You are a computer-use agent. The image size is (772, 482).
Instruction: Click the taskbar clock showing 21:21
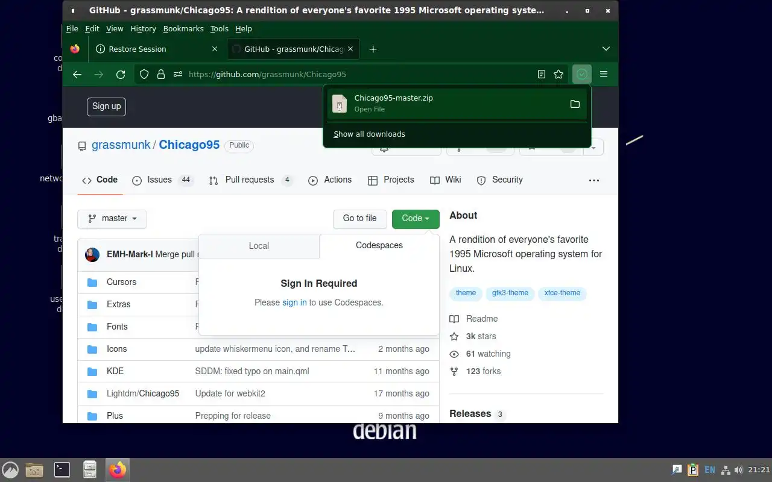[x=759, y=470]
